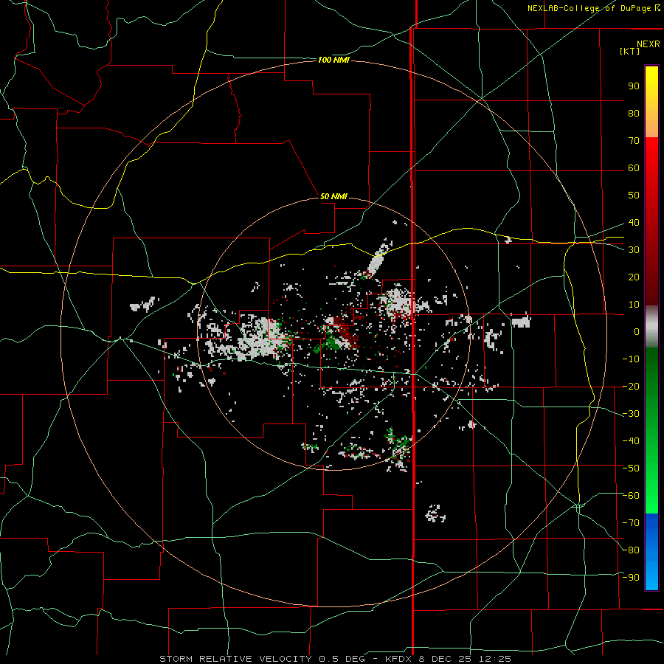Screen dimensions: 664x664
Task: Select the positive 30 scale label
Action: (x=634, y=250)
